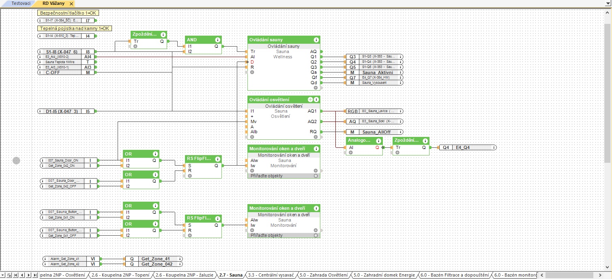This screenshot has height=279, width=612.
Task: Select note Bezpečnostní tlačítko 1=OK
Action: [68, 13]
